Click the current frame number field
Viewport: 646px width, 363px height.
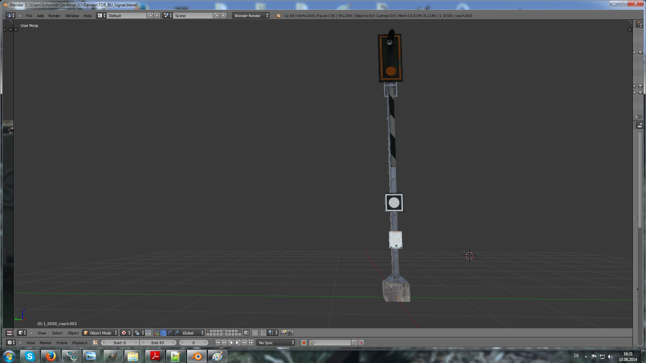[193, 342]
